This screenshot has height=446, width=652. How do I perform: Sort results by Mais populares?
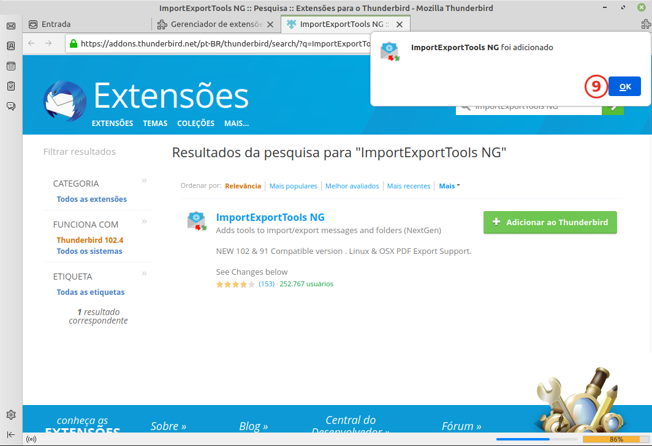293,186
